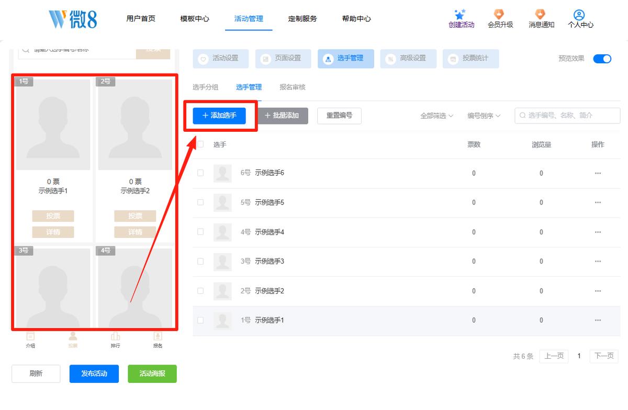Open 创建活动 star icon
This screenshot has height=410, width=628.
coord(461,15)
